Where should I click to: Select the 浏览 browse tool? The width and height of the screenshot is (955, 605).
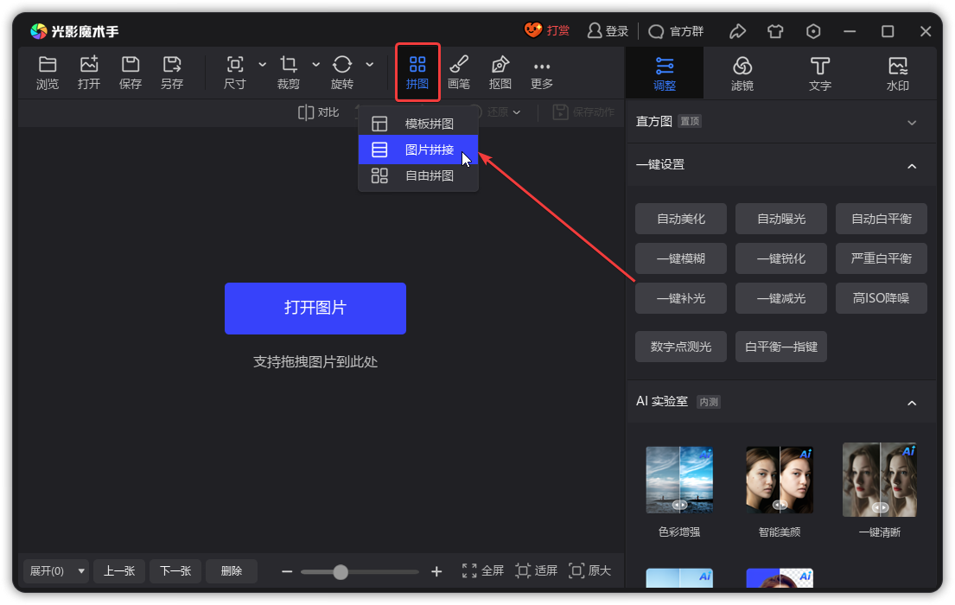tap(48, 73)
